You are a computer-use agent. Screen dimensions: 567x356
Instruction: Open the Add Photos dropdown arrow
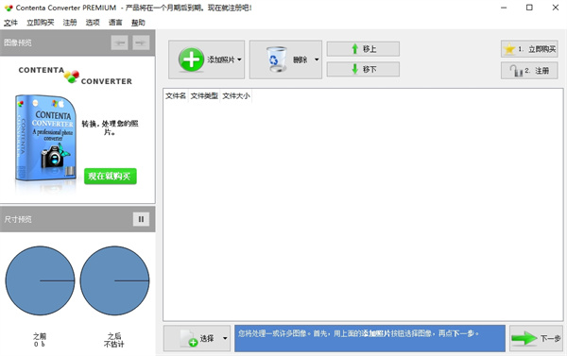click(x=239, y=59)
